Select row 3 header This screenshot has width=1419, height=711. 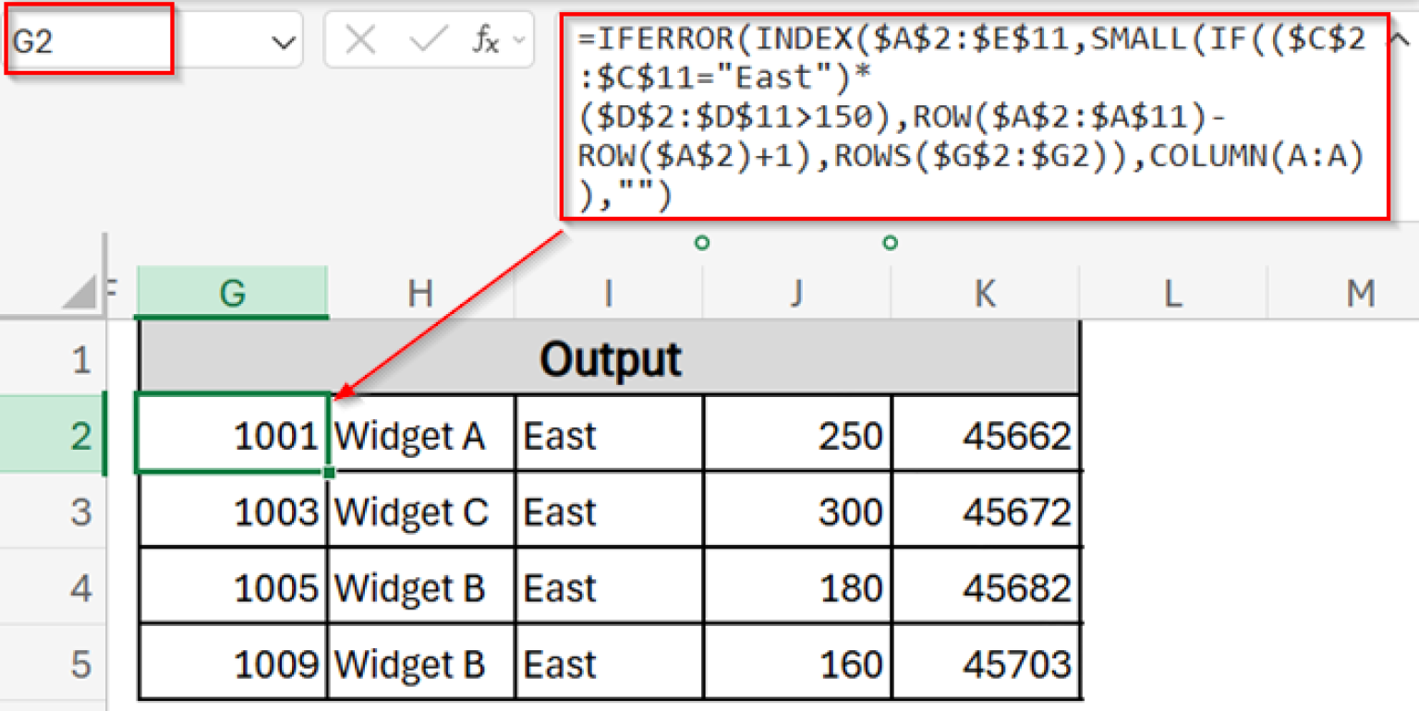tap(80, 511)
